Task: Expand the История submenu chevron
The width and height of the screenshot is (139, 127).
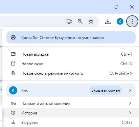Action: (130, 113)
